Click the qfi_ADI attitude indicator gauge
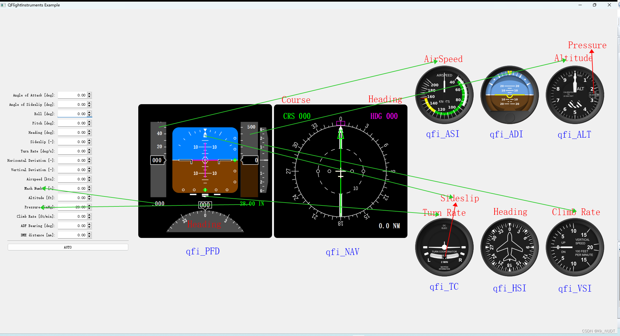Viewport: 620px width, 336px height. coord(509,94)
